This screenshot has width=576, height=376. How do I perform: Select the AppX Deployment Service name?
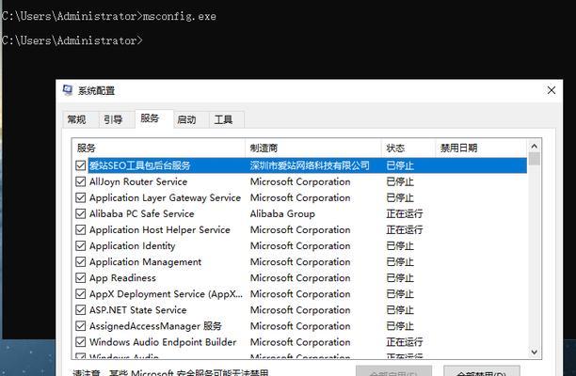coord(166,294)
